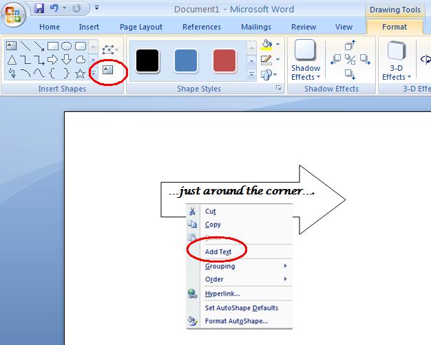Choose Cut from context menu

point(240,211)
